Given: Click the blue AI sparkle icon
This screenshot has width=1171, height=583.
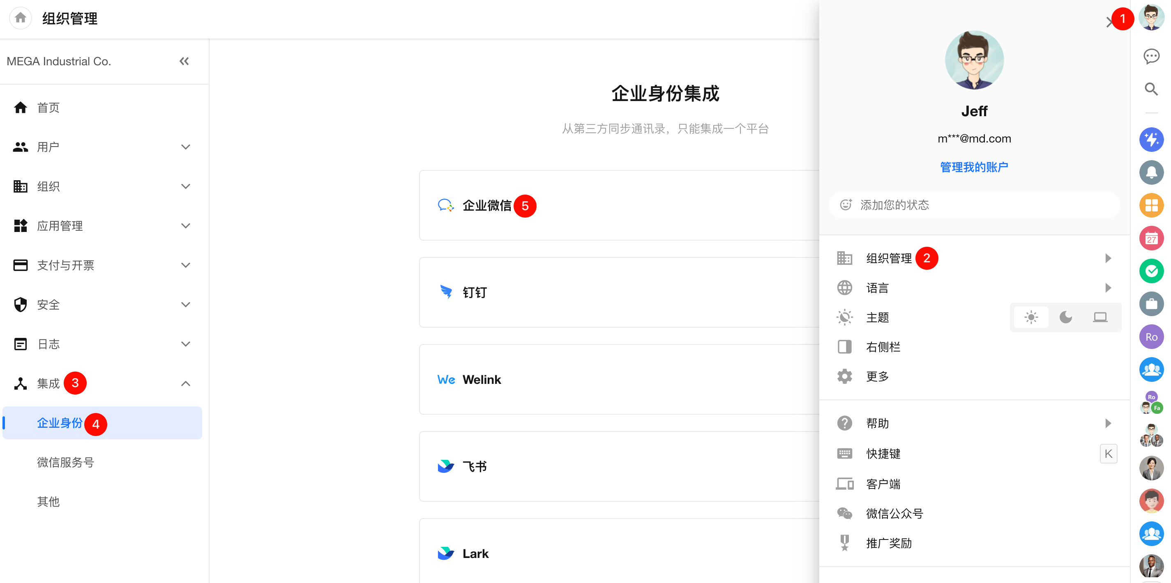Looking at the screenshot, I should pyautogui.click(x=1151, y=140).
